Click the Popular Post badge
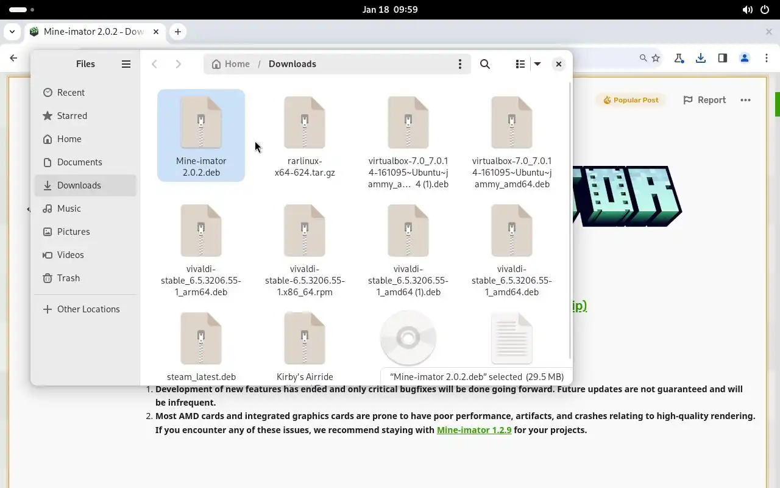The width and height of the screenshot is (780, 488). click(x=631, y=100)
